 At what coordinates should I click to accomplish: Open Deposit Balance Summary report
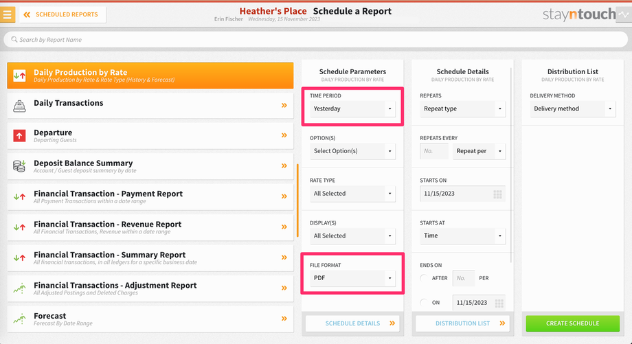pos(150,166)
